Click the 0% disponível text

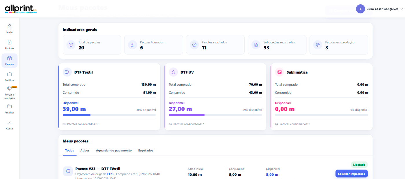(x=359, y=110)
